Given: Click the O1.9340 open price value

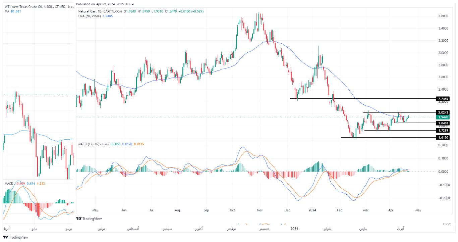Looking at the screenshot, I should click(130, 11).
